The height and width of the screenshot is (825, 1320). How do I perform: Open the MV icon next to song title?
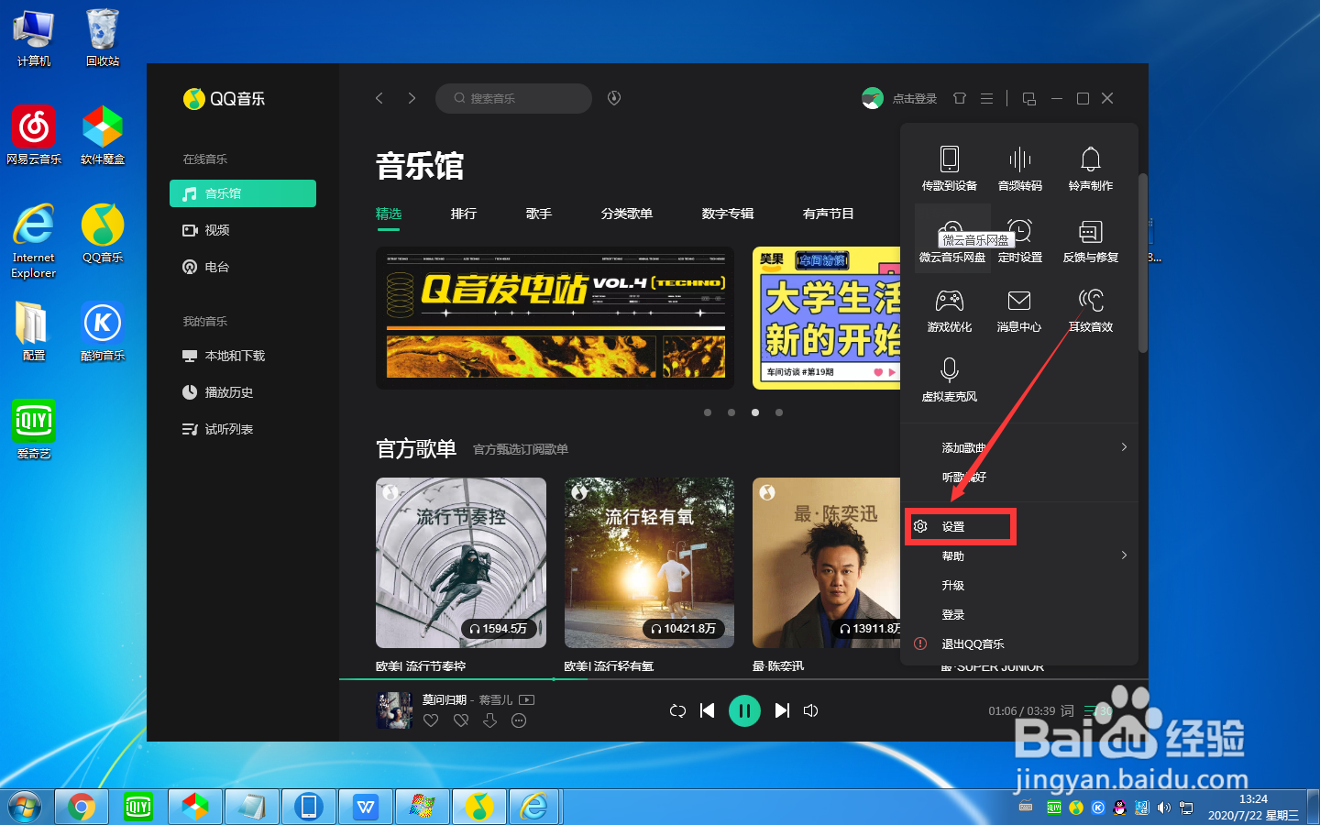(x=526, y=699)
